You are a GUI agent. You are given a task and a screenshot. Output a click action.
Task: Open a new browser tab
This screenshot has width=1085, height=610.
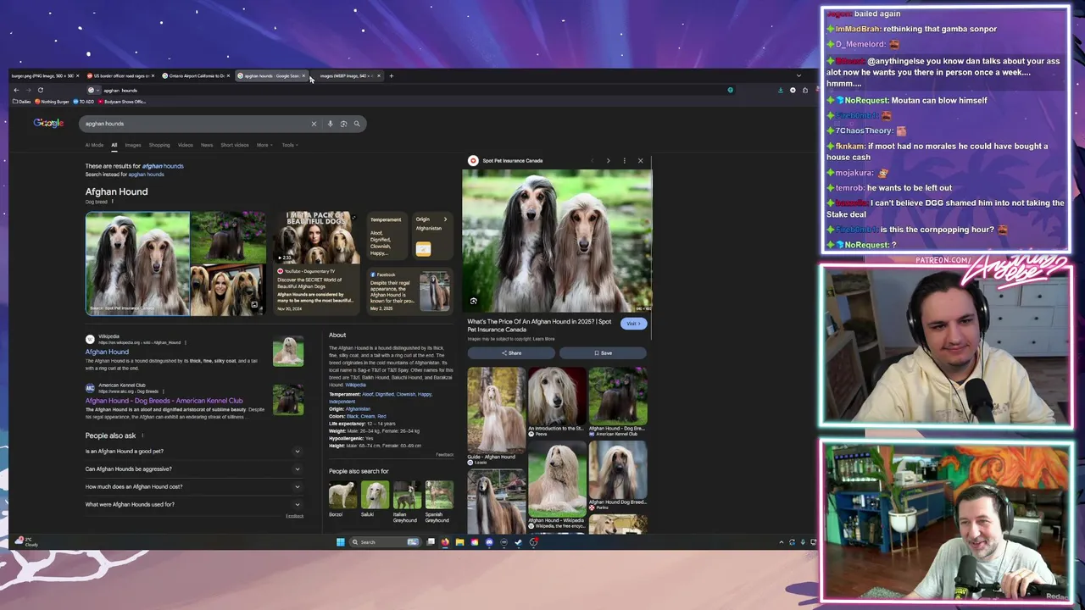(x=391, y=75)
